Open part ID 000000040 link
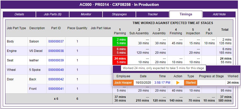 (x=56, y=70)
